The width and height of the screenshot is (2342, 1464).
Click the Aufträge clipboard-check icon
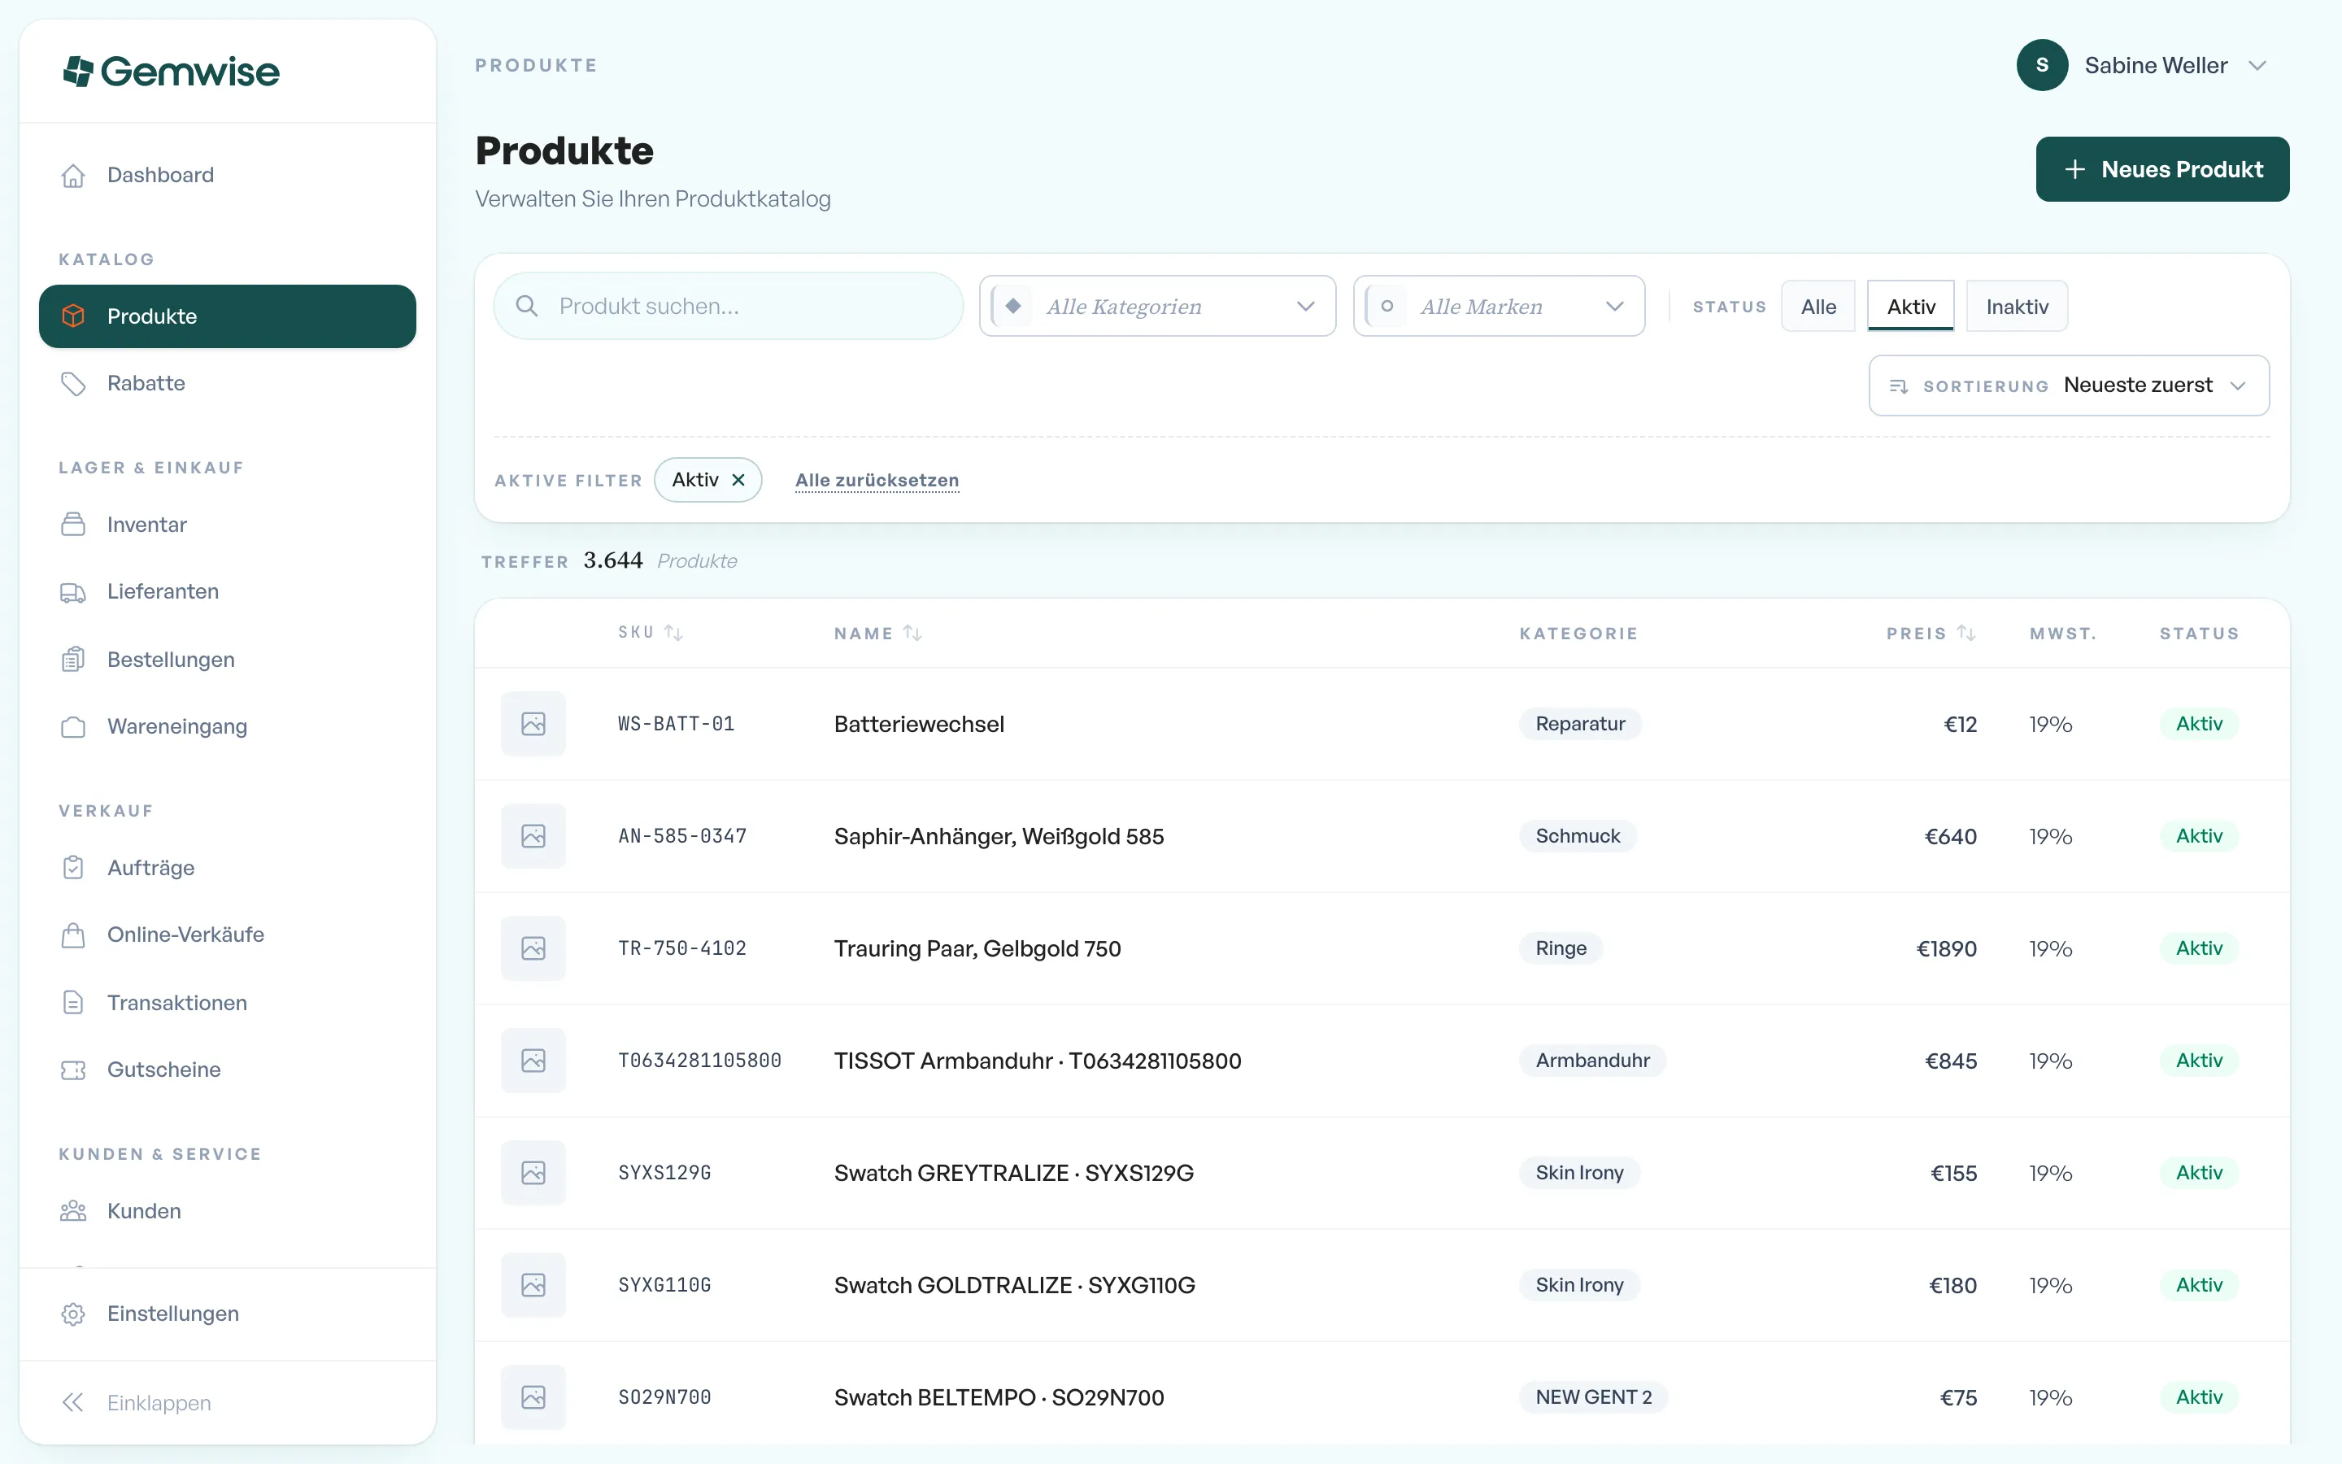[73, 868]
